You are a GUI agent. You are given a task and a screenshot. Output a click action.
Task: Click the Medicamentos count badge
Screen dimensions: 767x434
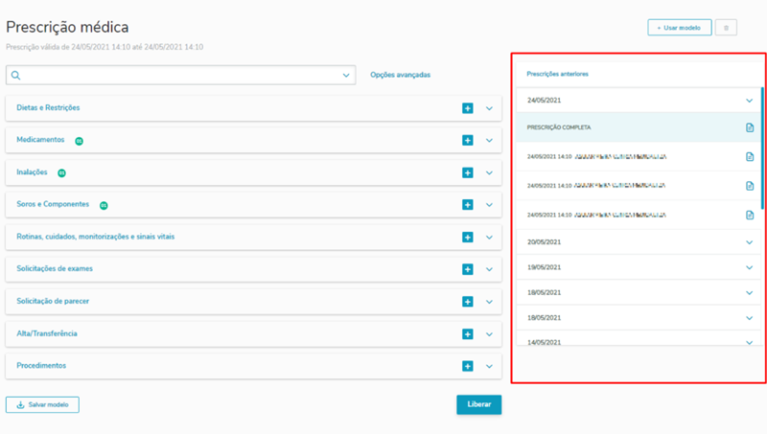click(79, 141)
